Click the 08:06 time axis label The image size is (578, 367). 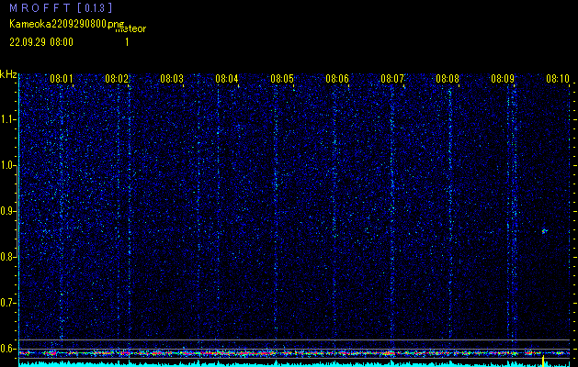click(x=337, y=78)
